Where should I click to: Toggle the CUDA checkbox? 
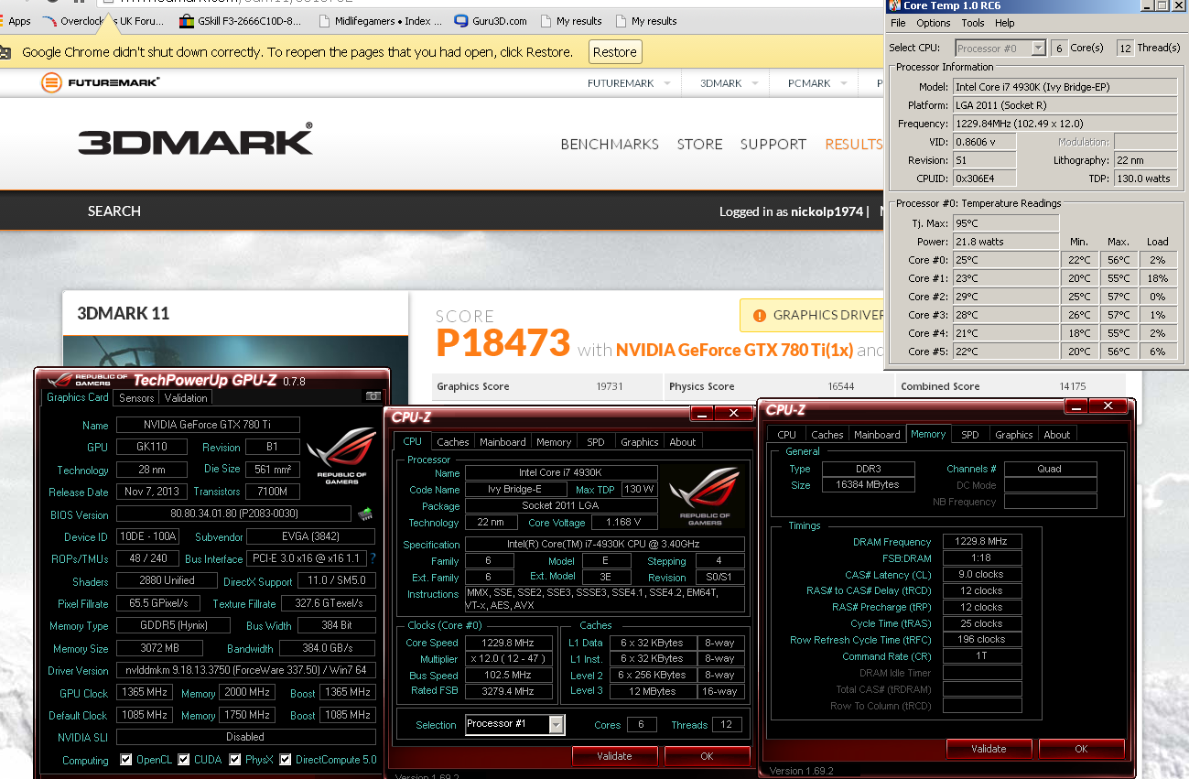click(184, 760)
